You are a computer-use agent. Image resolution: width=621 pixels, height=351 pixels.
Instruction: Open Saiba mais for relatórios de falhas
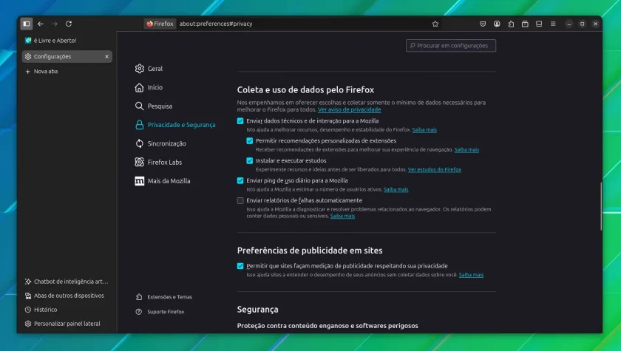[x=342, y=216]
